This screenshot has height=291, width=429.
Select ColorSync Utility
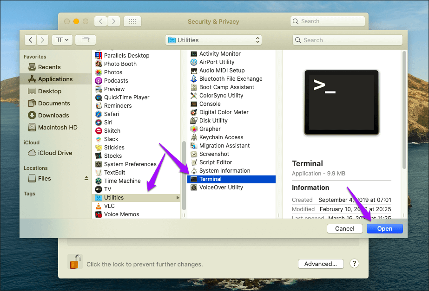(x=231, y=95)
